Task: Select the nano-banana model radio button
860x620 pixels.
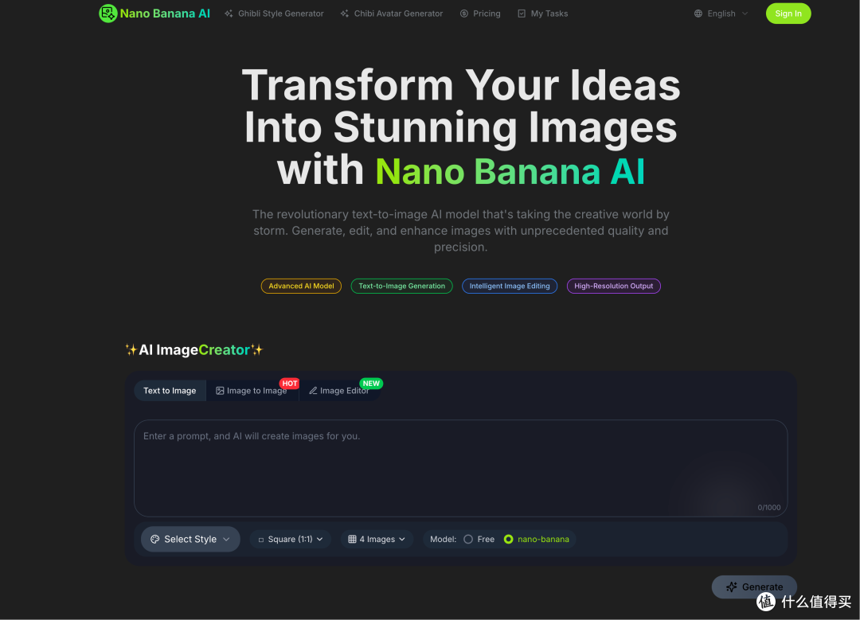Action: (x=508, y=540)
